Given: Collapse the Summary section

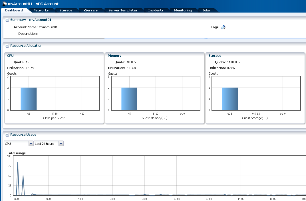Looking at the screenshot, I should pyautogui.click(x=7, y=20).
